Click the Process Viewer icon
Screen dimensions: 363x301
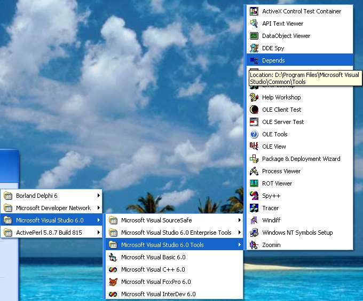point(254,171)
